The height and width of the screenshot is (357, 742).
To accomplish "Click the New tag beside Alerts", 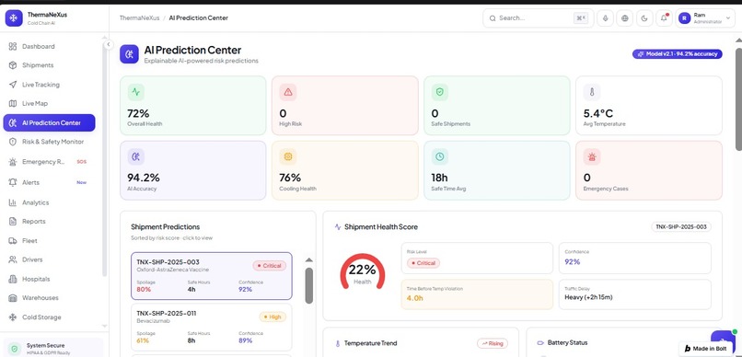I will pyautogui.click(x=81, y=182).
